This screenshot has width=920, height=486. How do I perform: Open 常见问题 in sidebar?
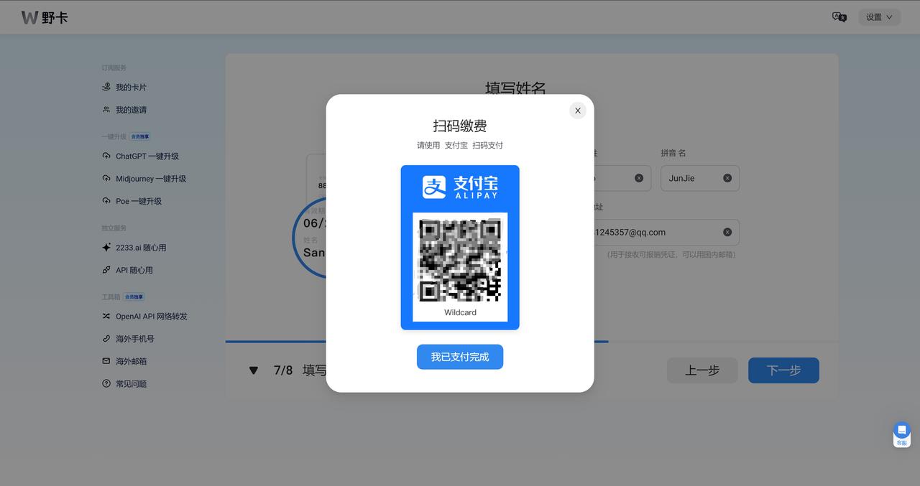pyautogui.click(x=131, y=384)
